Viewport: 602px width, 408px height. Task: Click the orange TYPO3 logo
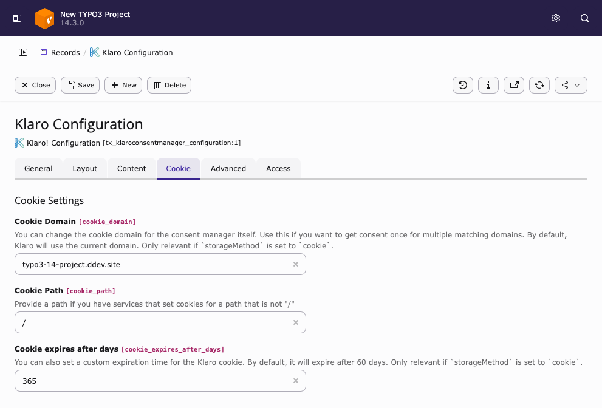[x=44, y=18]
